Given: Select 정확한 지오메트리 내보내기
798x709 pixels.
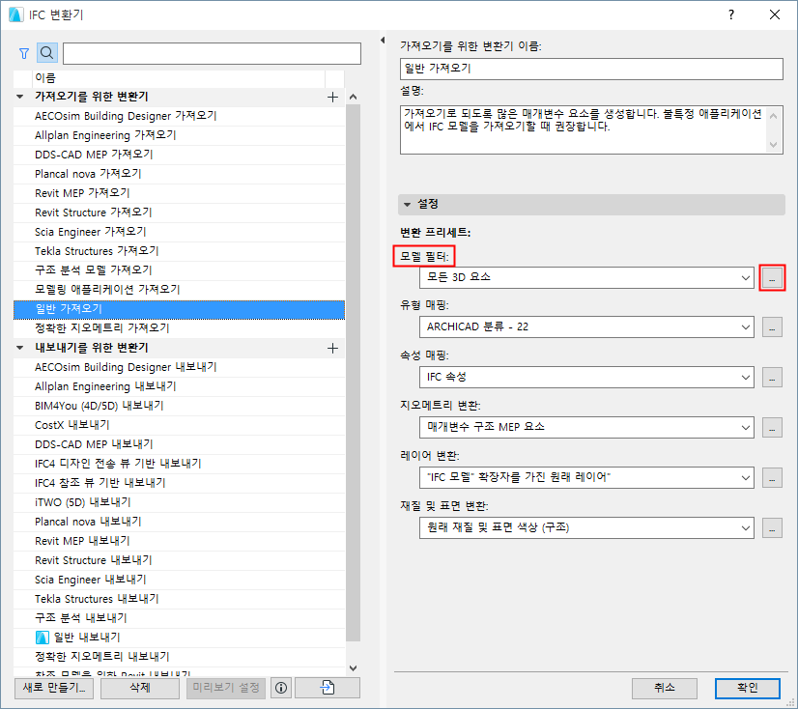Looking at the screenshot, I should pos(179,657).
